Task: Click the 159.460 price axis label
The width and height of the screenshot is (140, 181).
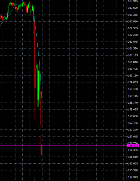Action: [133, 89]
